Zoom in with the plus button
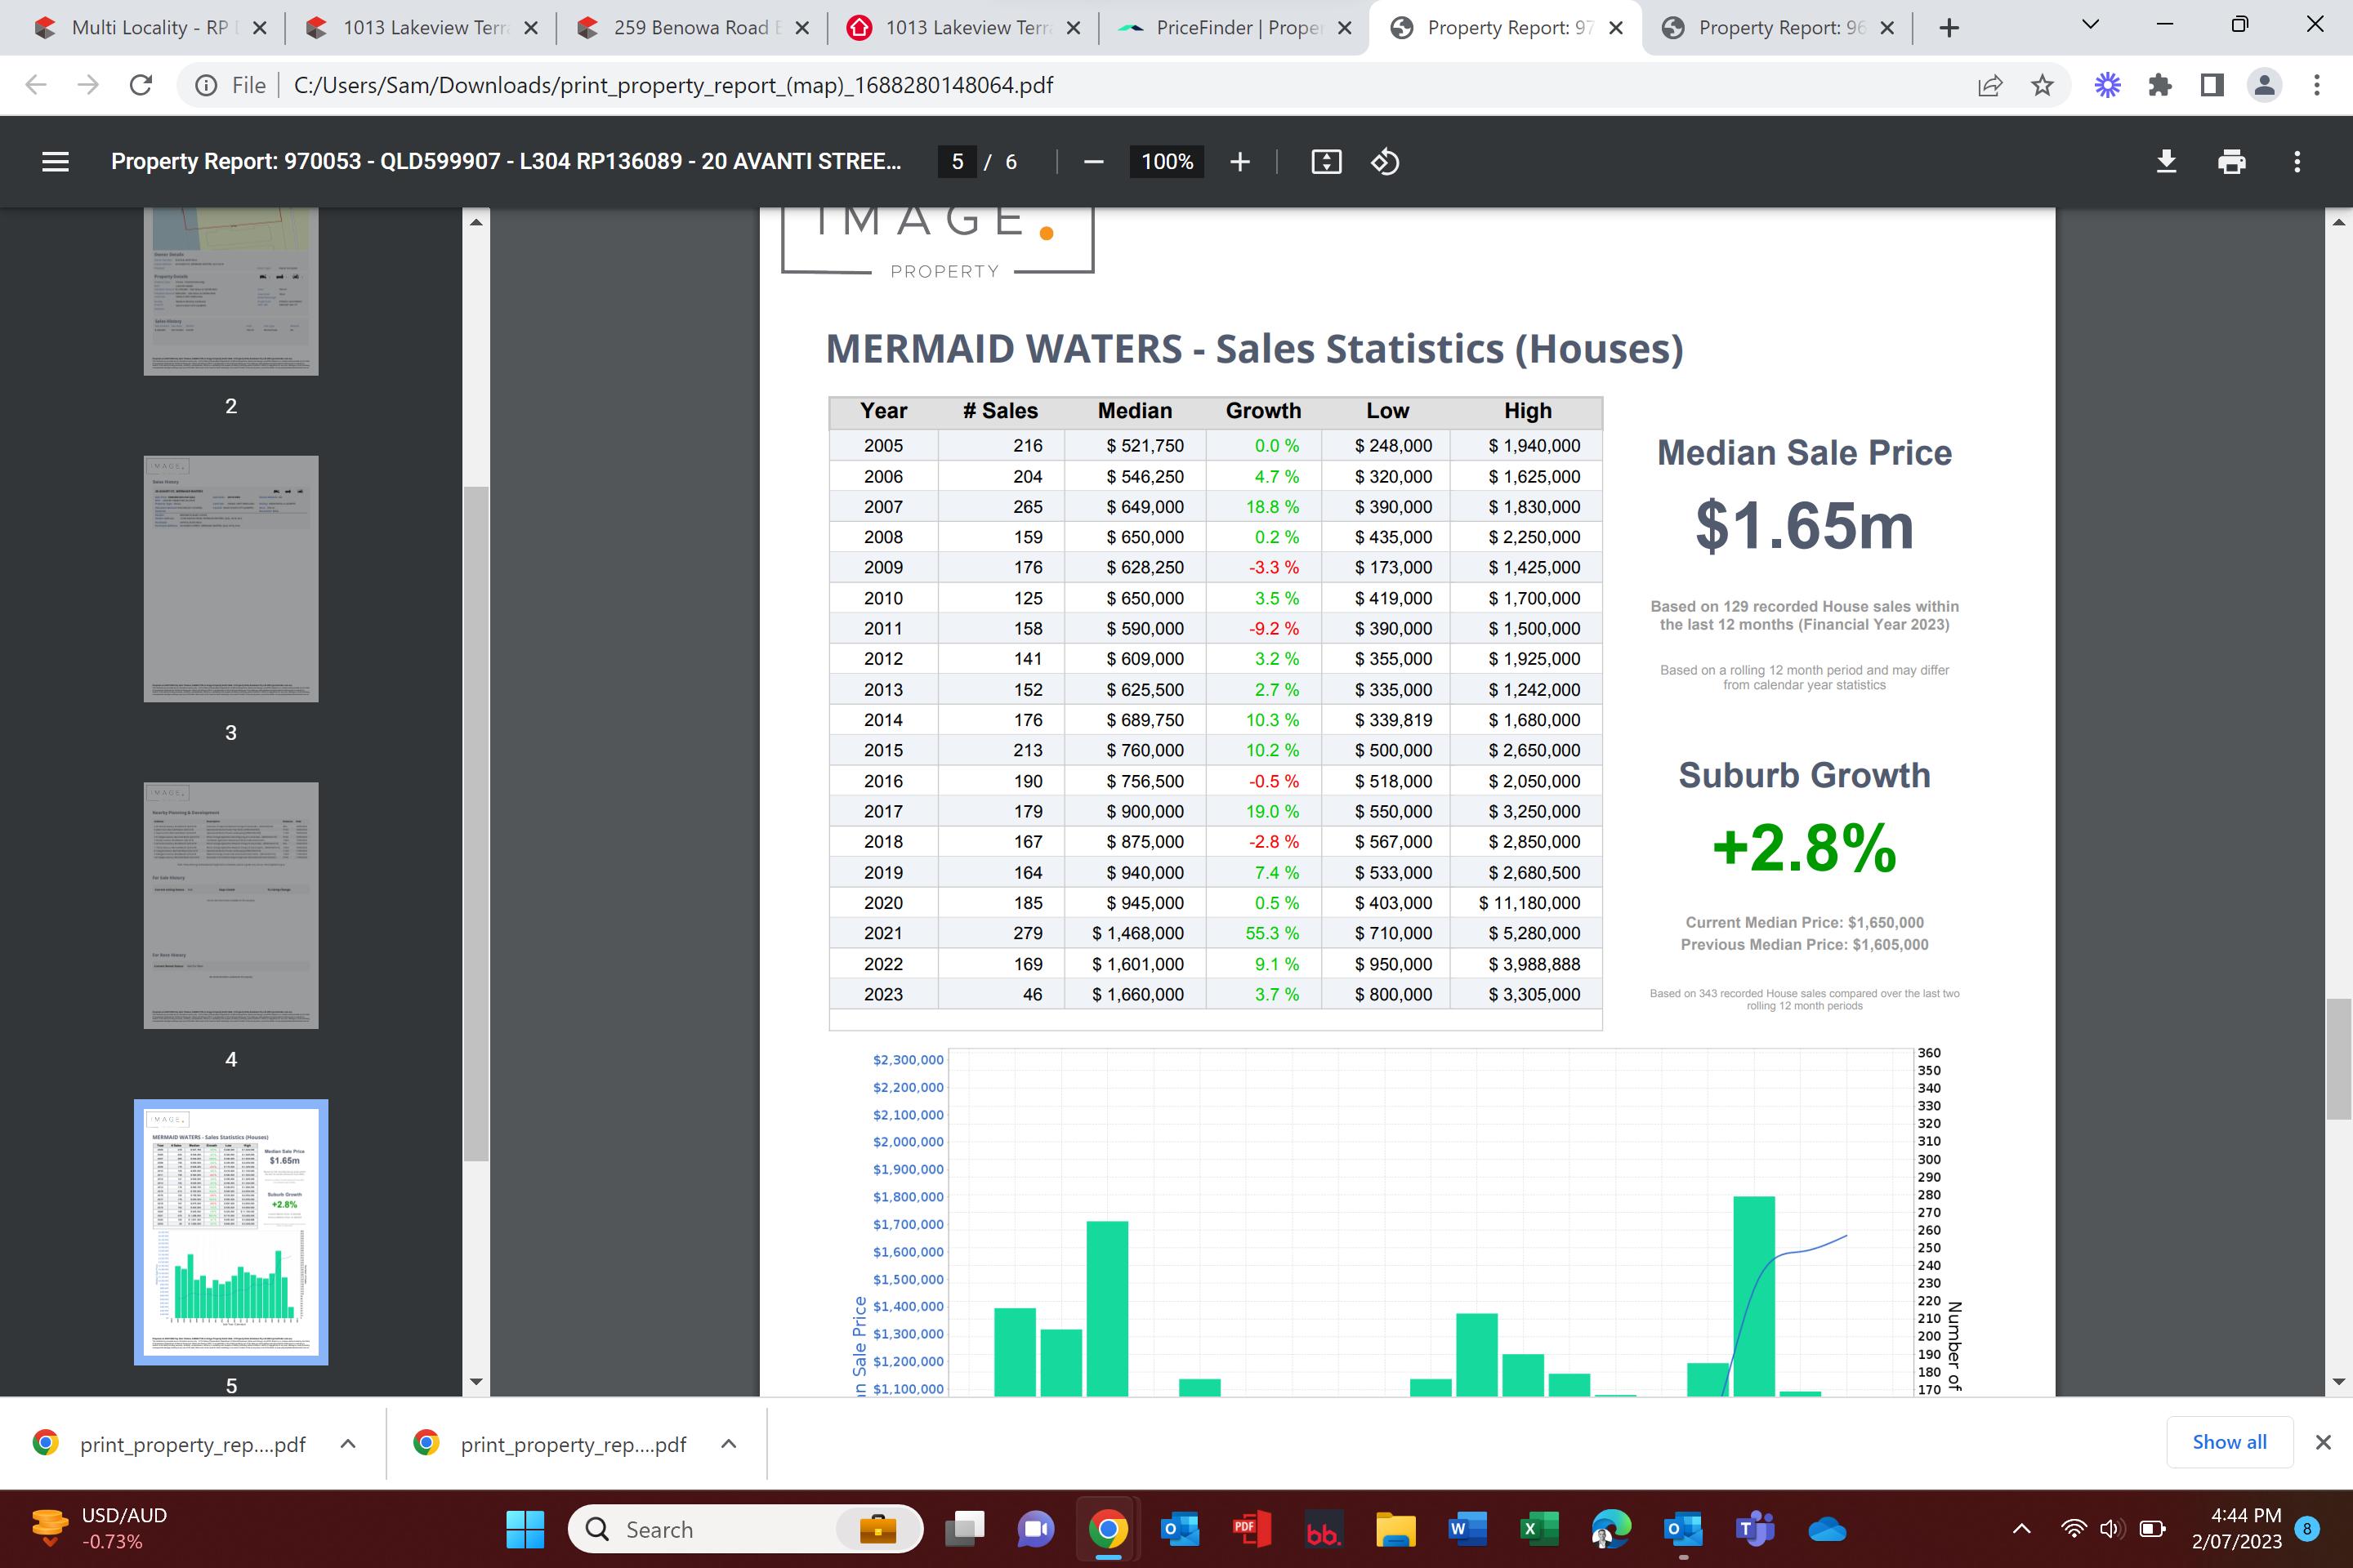This screenshot has height=1568, width=2353. point(1239,161)
